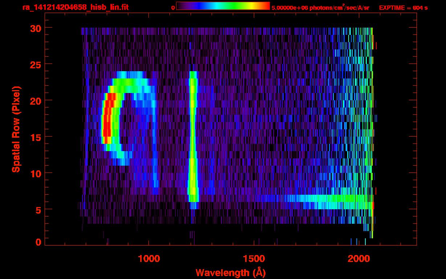Viewport: 446px width, 279px height.
Task: Click the y-axis tick label 15
Action: point(35,137)
